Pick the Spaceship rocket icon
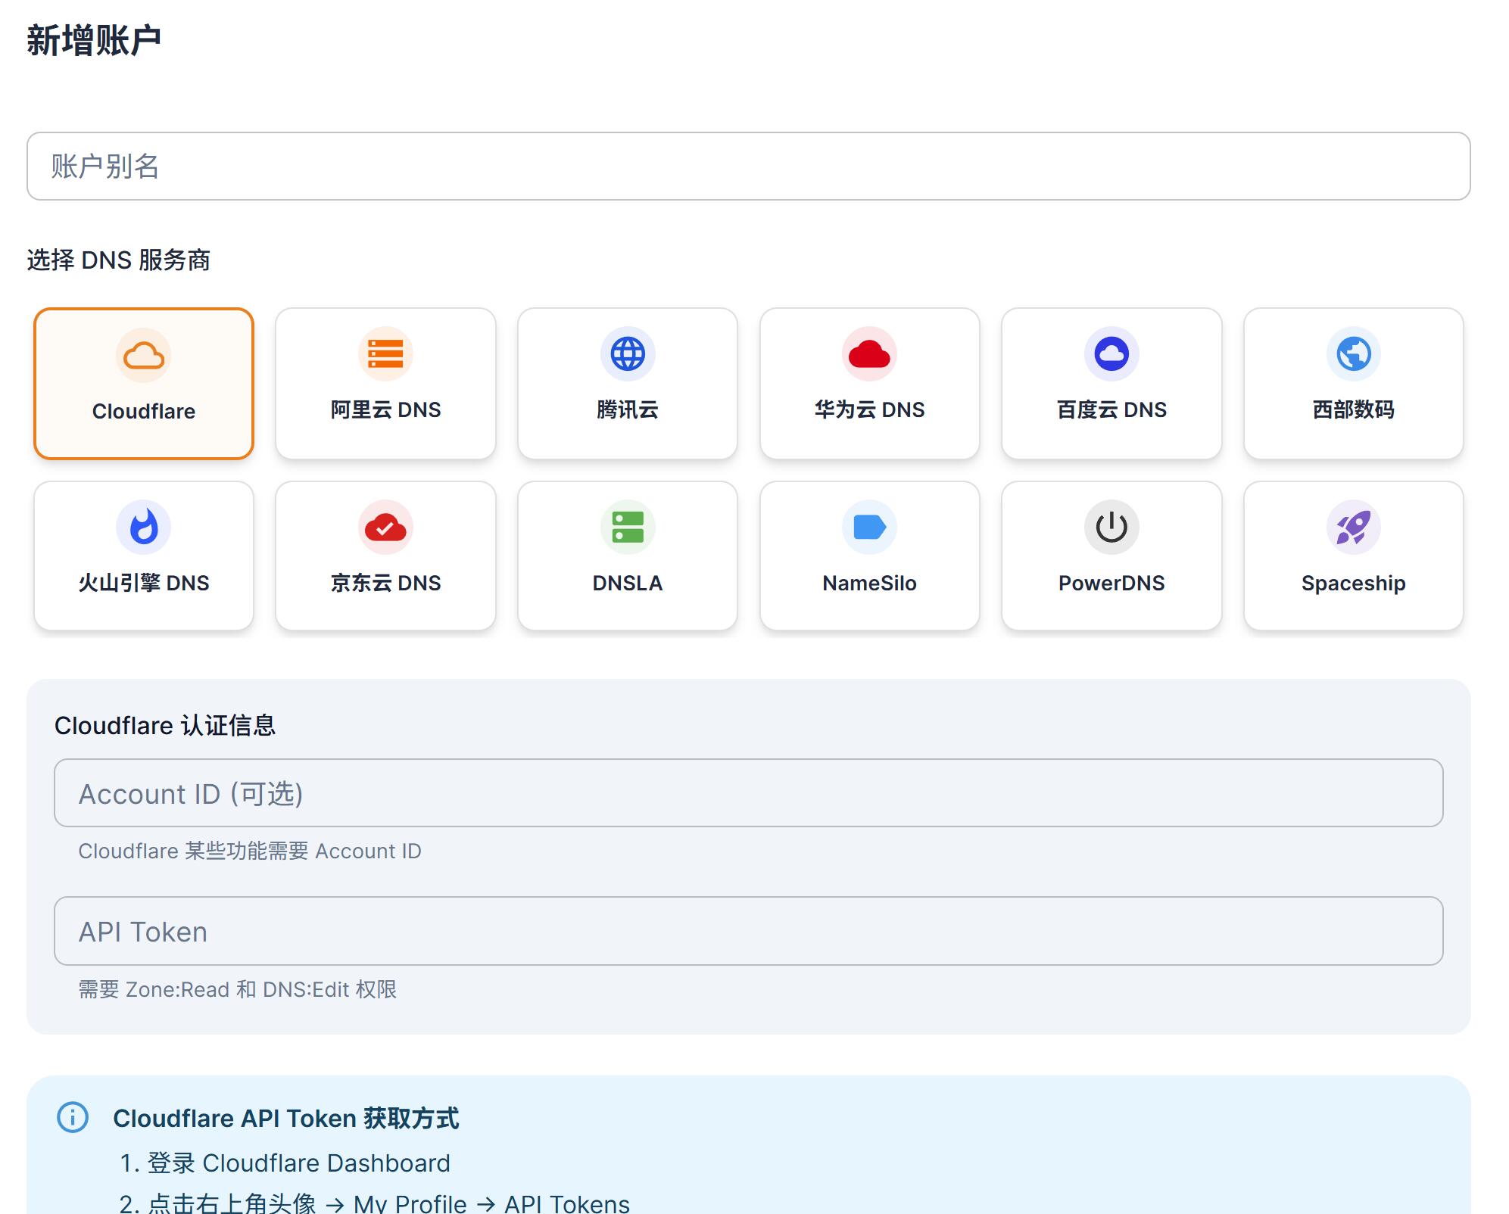Image resolution: width=1509 pixels, height=1214 pixels. [1354, 527]
